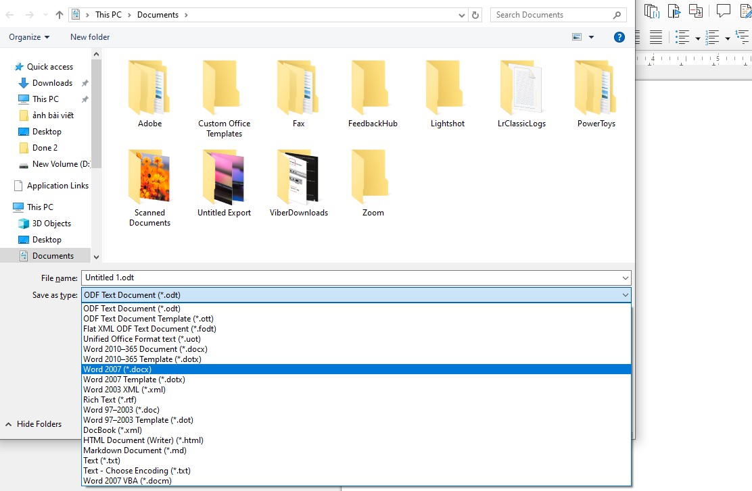The image size is (752, 491).
Task: Click the navigation pane scroll down arrow
Action: (97, 257)
